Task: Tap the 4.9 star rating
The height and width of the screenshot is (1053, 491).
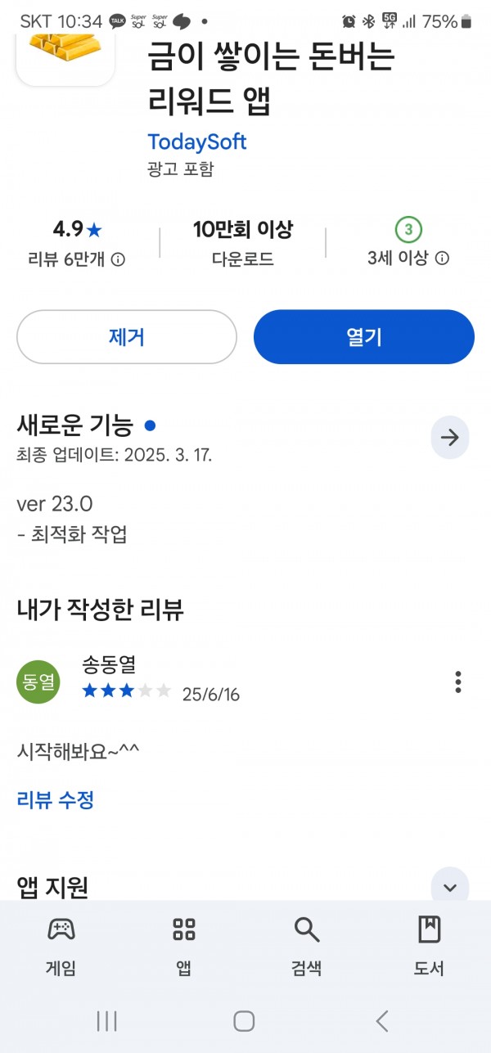Action: [78, 229]
